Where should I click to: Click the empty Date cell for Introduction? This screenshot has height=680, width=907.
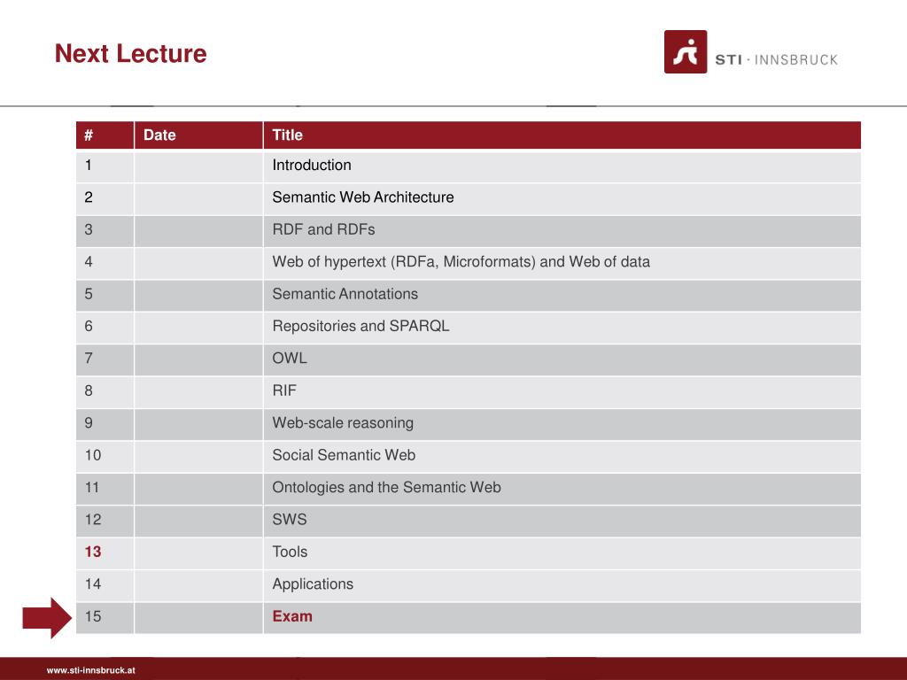pyautogui.click(x=198, y=167)
